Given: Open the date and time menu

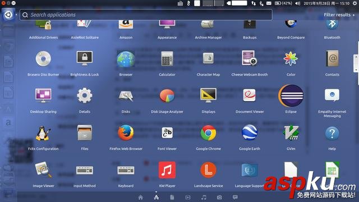Looking at the screenshot, I should click(x=326, y=3).
